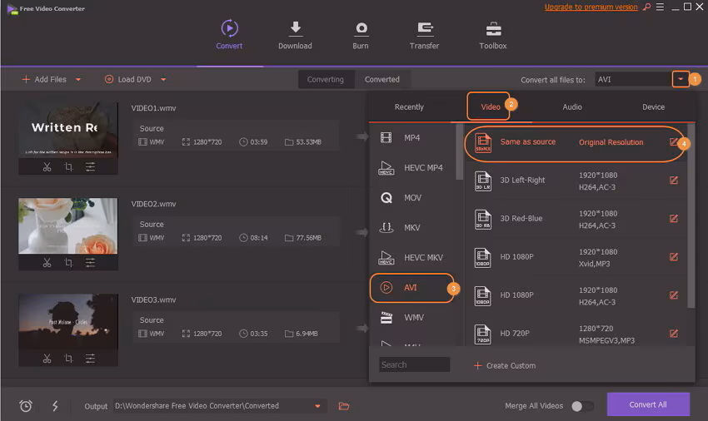Select the AVI format

coord(411,287)
